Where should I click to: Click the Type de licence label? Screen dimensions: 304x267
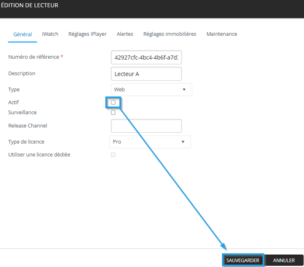point(26,142)
